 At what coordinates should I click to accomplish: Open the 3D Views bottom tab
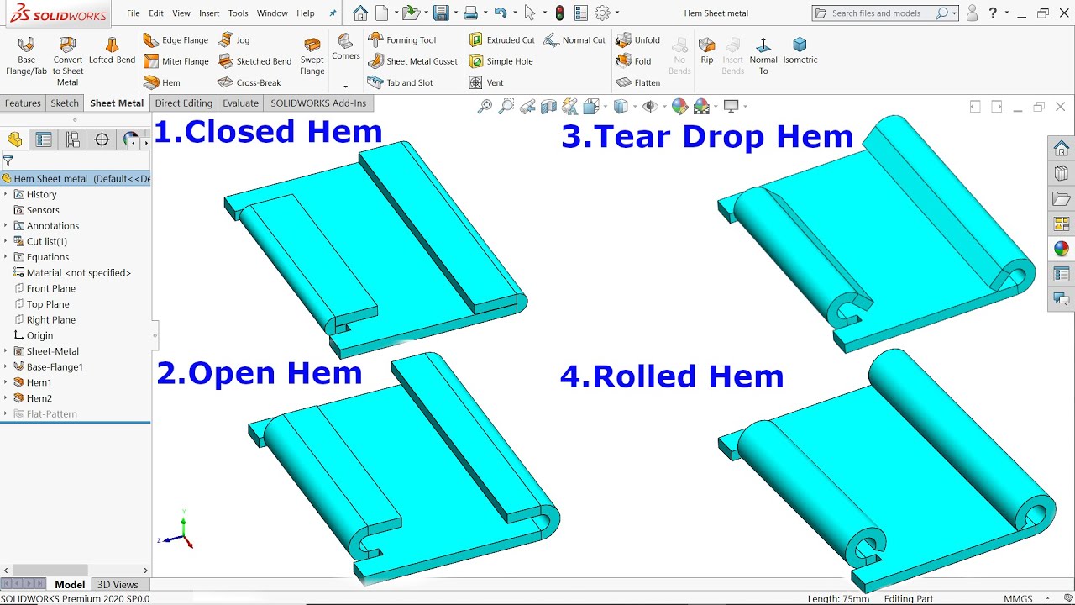(x=118, y=585)
